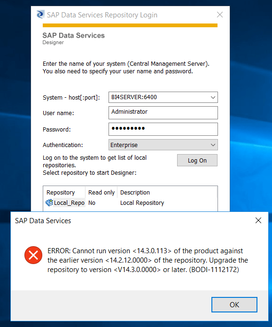Click the Description column header
The width and height of the screenshot is (272, 327).
tap(167, 192)
